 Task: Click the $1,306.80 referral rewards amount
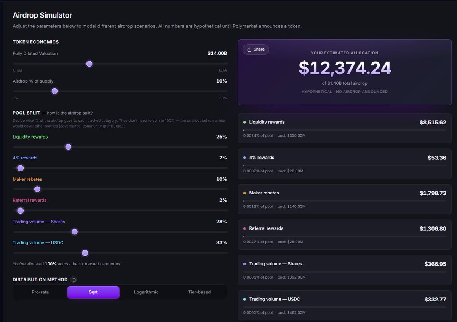432,229
